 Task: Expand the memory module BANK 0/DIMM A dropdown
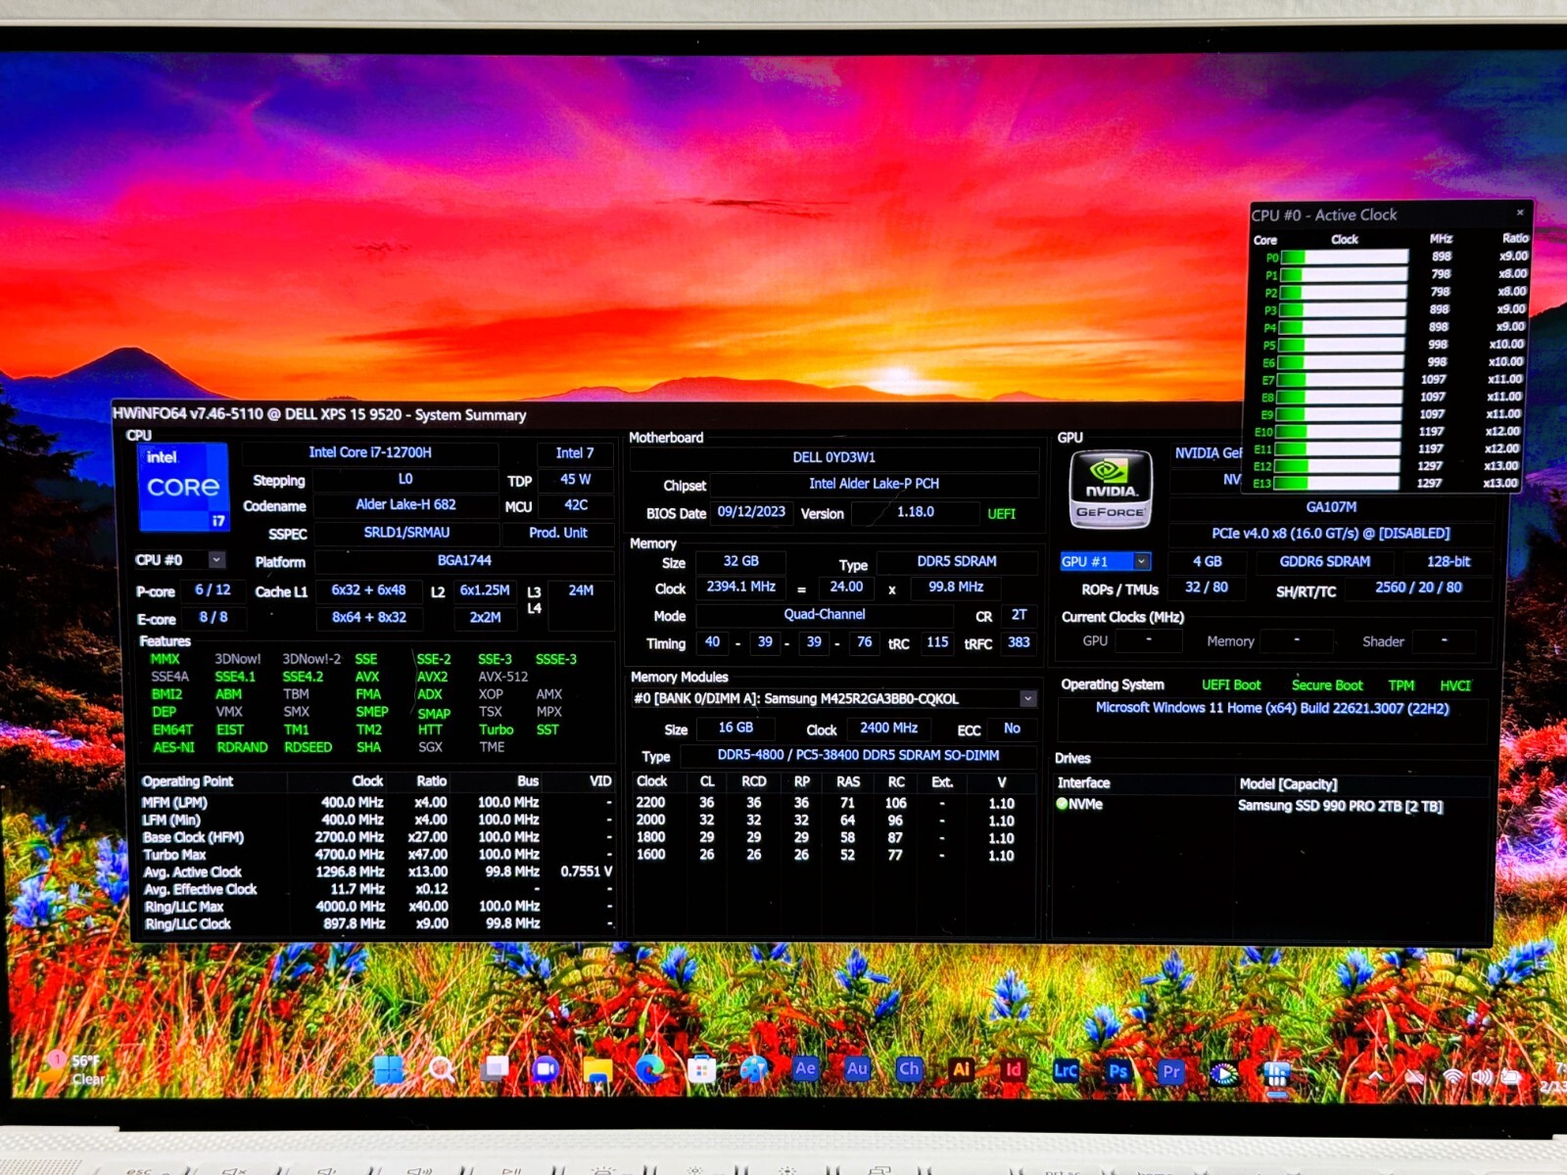pyautogui.click(x=1027, y=698)
